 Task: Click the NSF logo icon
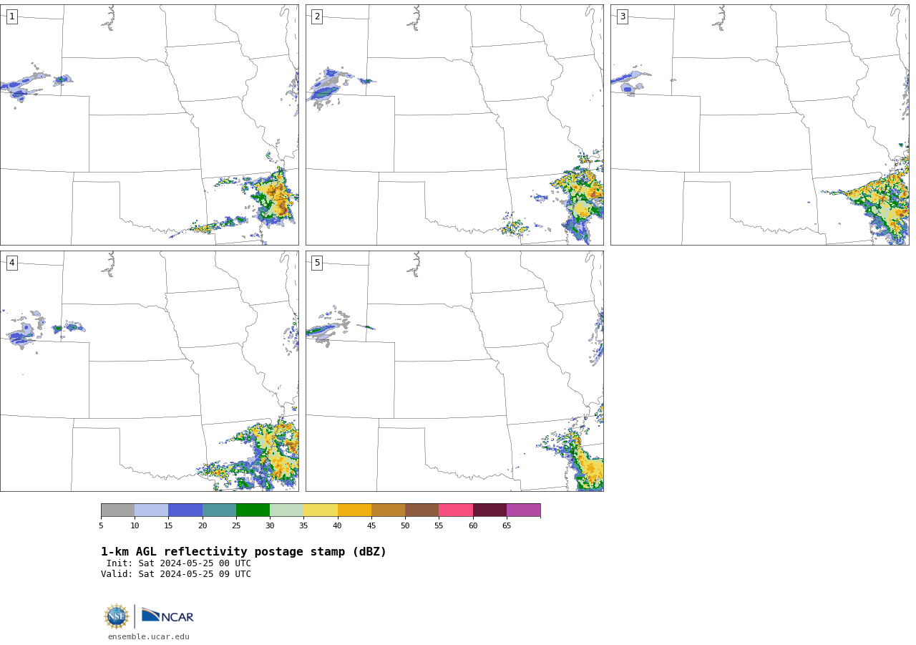(117, 616)
